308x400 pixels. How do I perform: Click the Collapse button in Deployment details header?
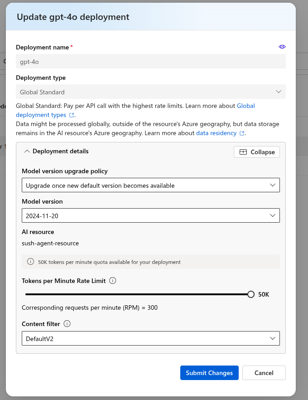click(256, 151)
